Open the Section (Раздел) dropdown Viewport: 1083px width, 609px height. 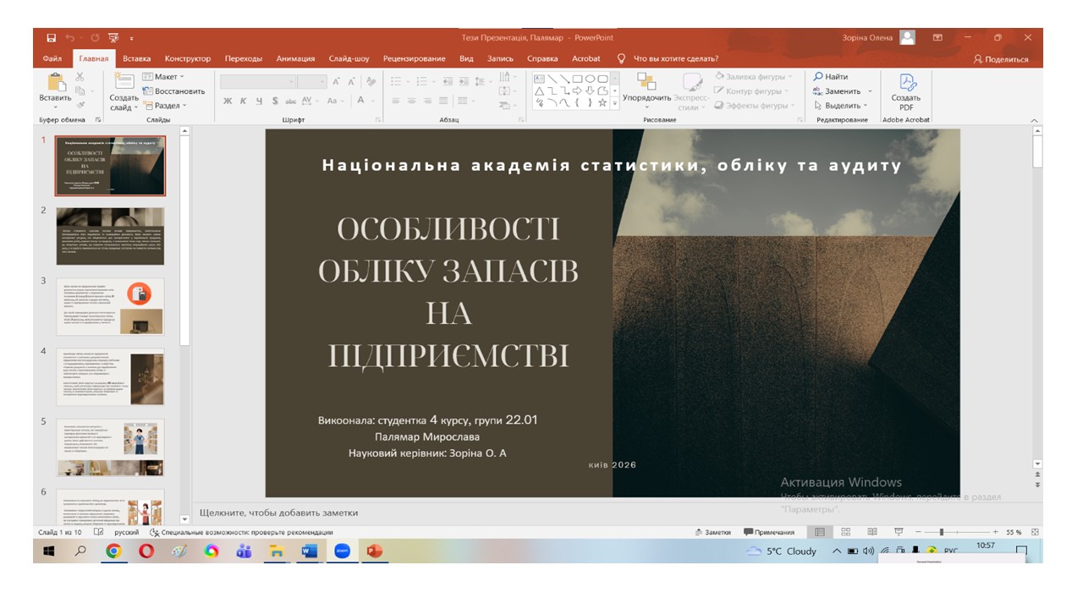(x=166, y=106)
